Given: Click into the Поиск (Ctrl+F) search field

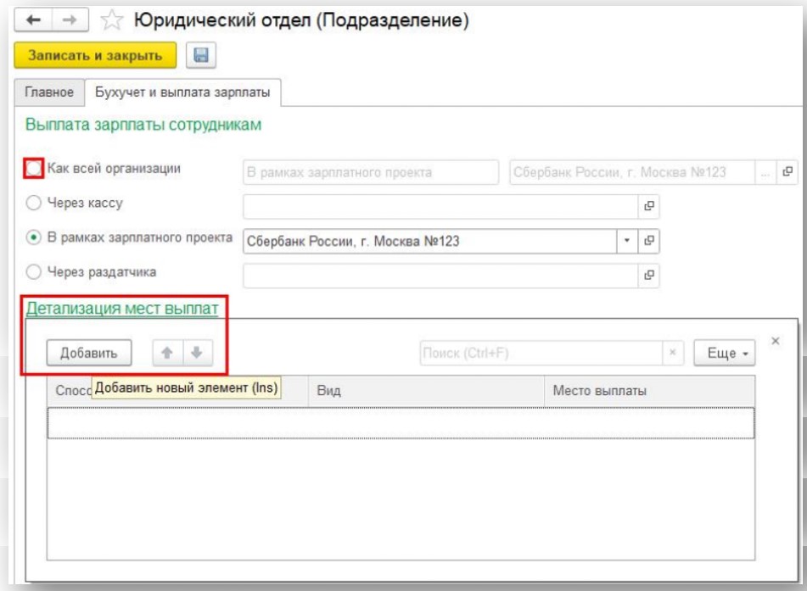Looking at the screenshot, I should coord(540,353).
